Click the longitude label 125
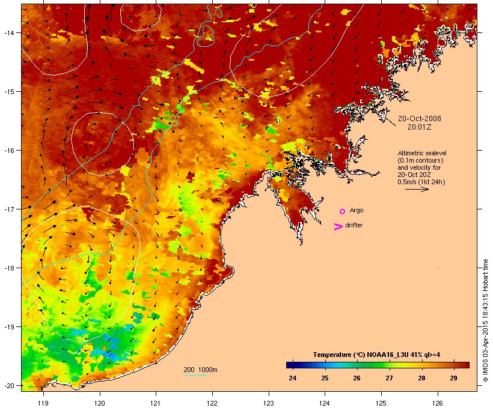Image resolution: width=493 pixels, height=408 pixels. (x=381, y=403)
